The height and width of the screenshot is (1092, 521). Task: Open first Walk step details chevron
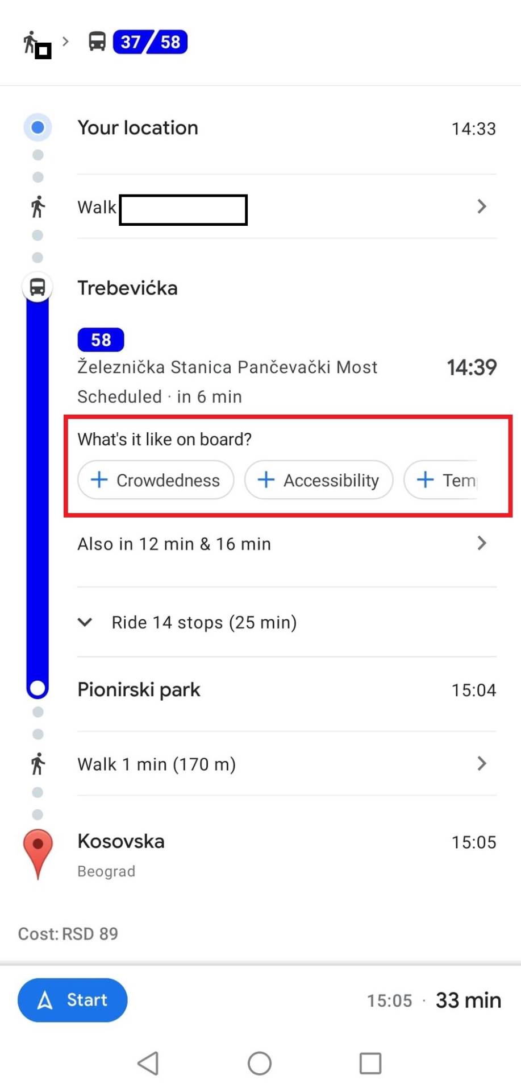click(481, 206)
